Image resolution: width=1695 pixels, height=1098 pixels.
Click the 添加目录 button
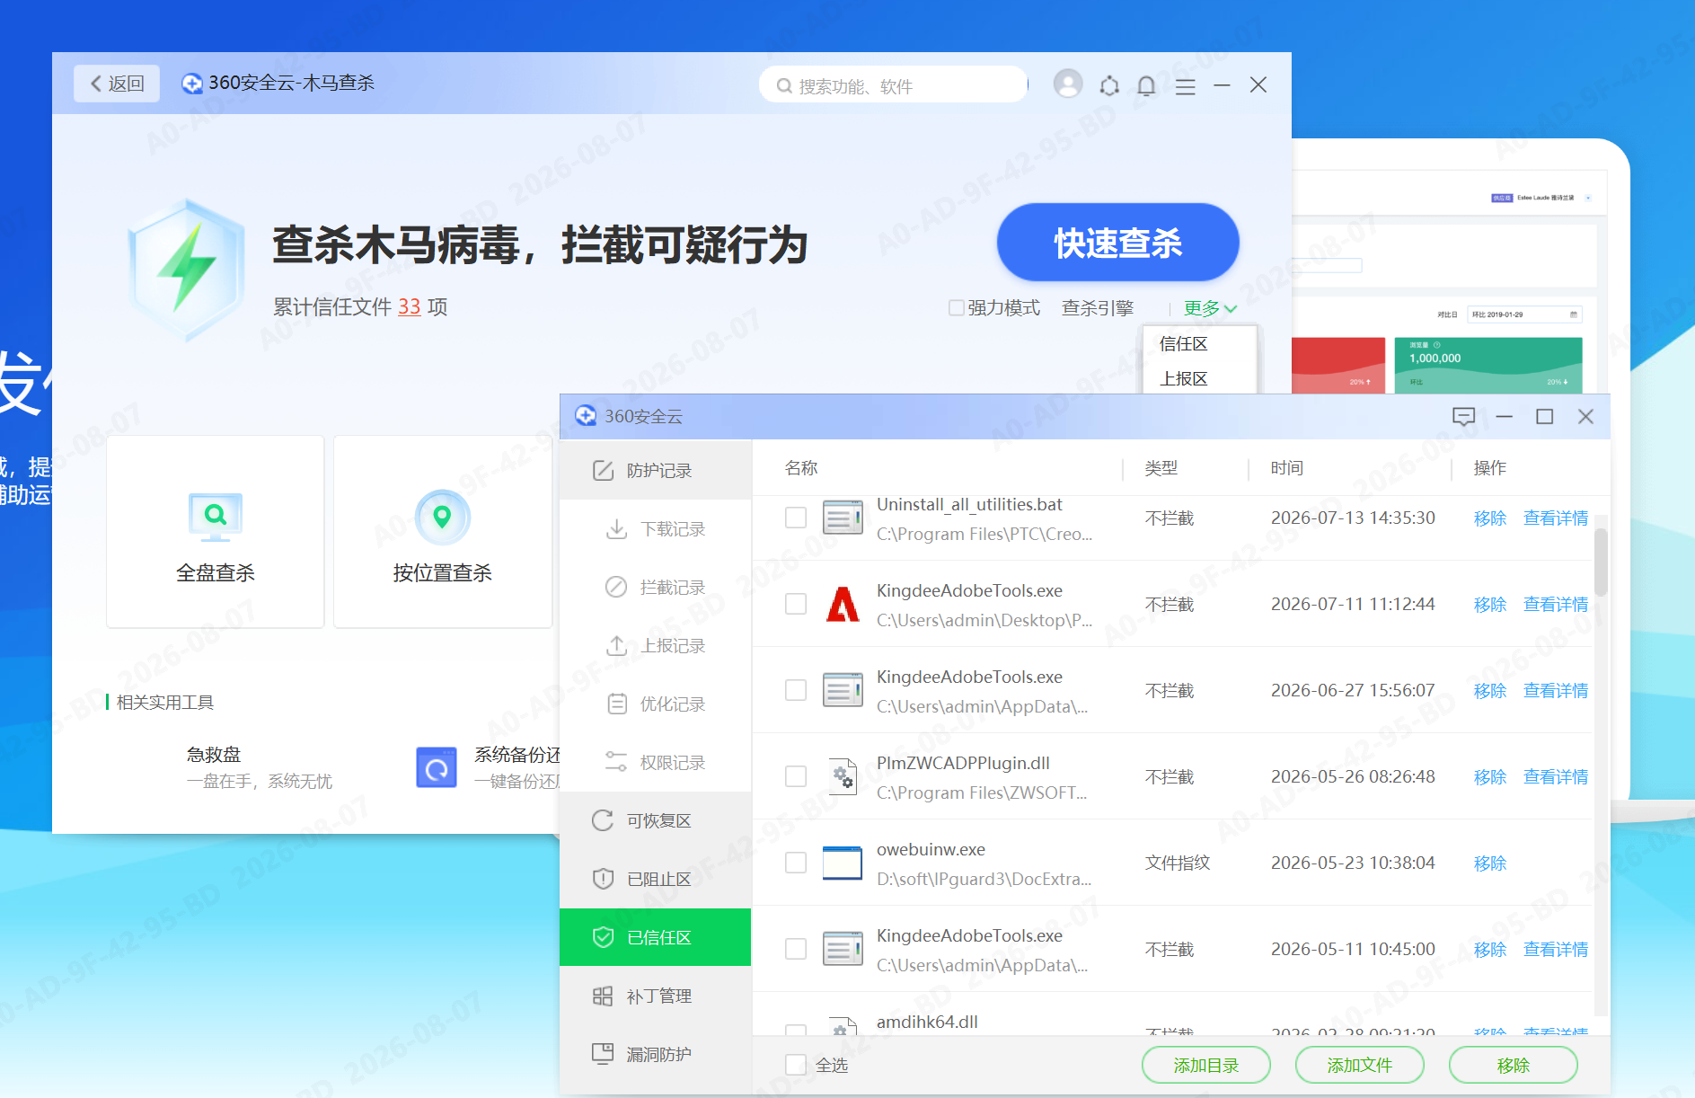1206,1065
